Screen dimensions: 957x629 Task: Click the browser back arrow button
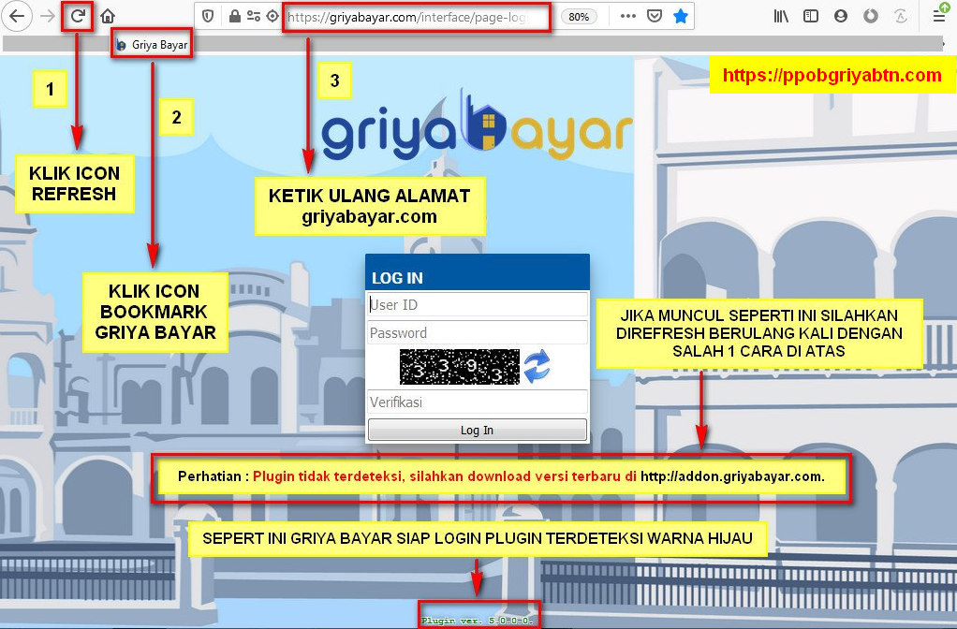coord(18,16)
